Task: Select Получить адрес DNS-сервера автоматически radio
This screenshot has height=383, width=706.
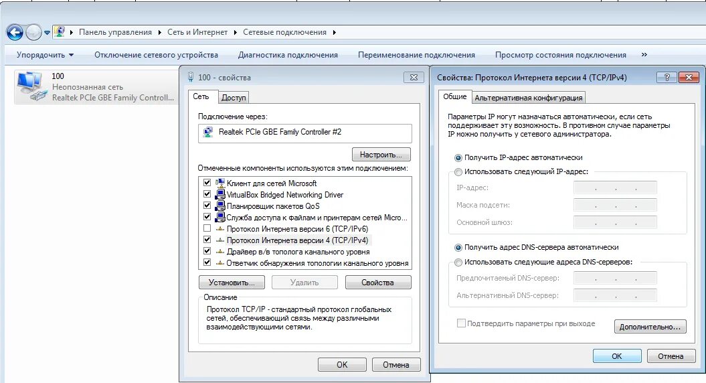Action: 458,247
